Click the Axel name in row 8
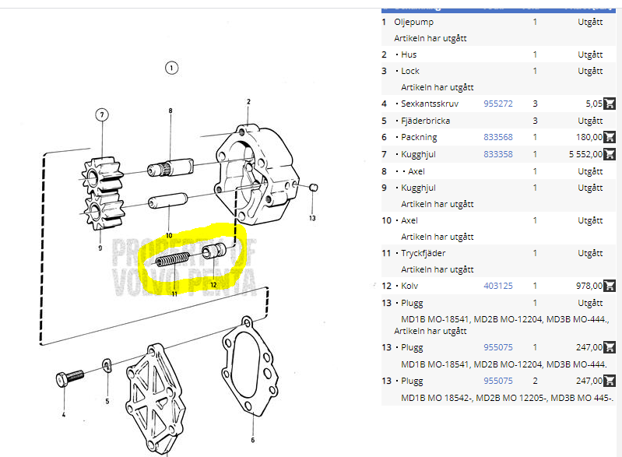This screenshot has width=622, height=457. pos(416,171)
